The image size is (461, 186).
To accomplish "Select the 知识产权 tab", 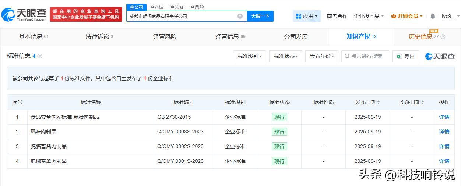I will pos(361,37).
